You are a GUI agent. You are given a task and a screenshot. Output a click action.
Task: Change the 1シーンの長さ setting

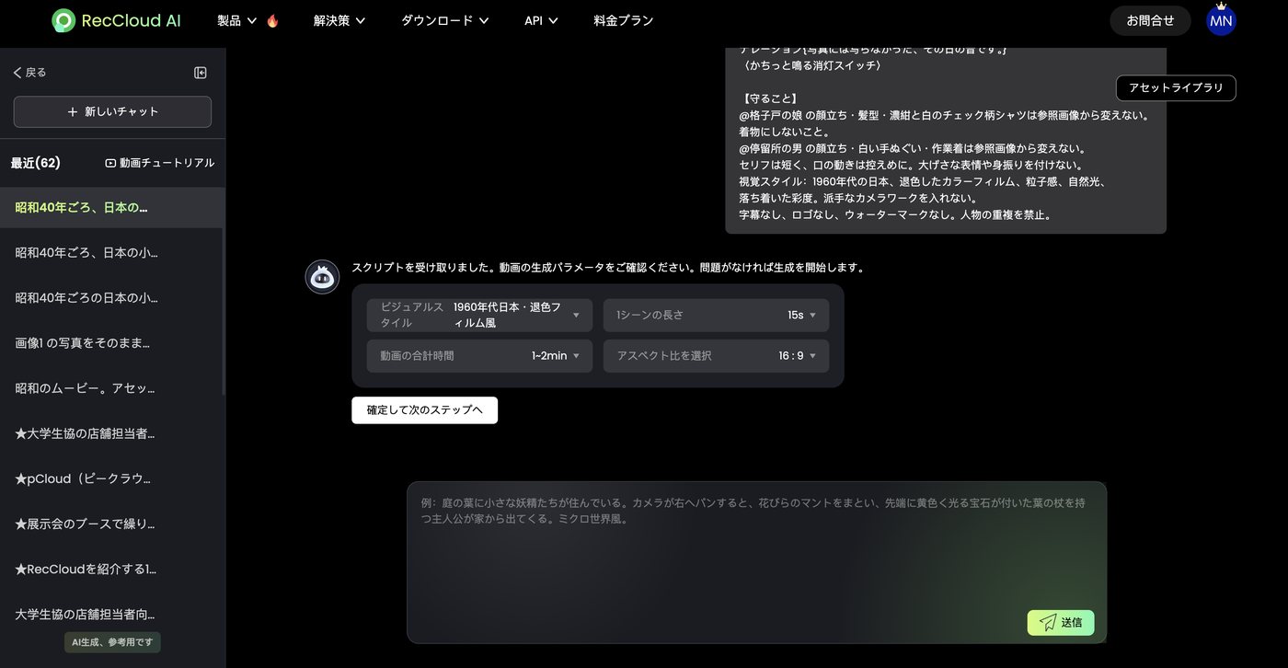point(716,315)
